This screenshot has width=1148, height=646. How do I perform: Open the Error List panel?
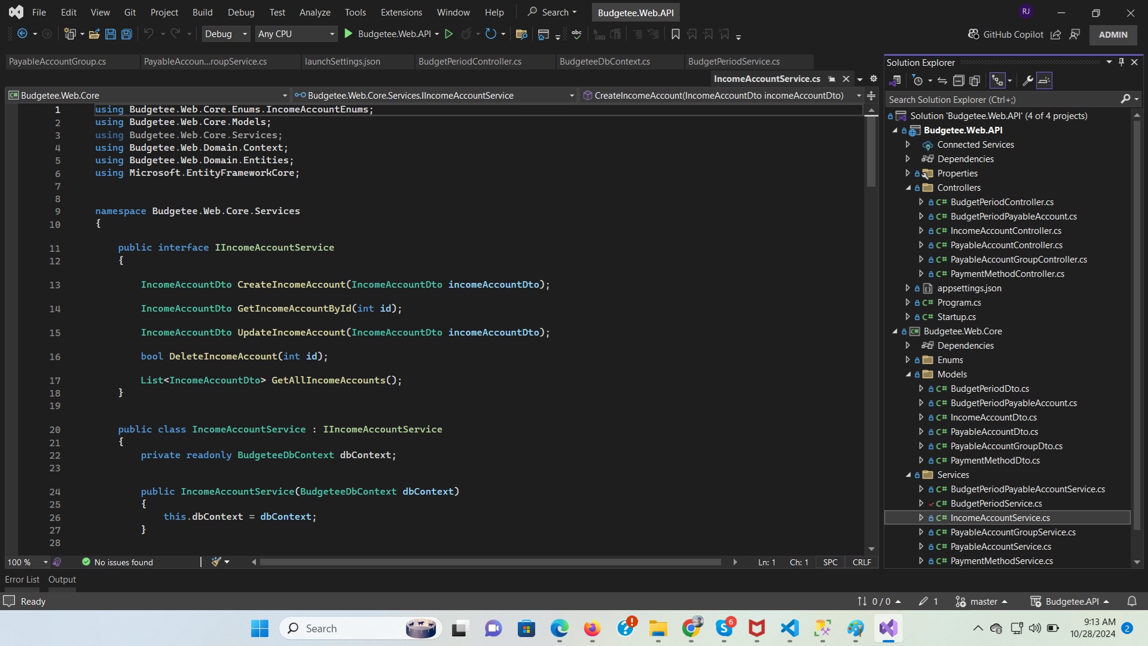pyautogui.click(x=22, y=579)
